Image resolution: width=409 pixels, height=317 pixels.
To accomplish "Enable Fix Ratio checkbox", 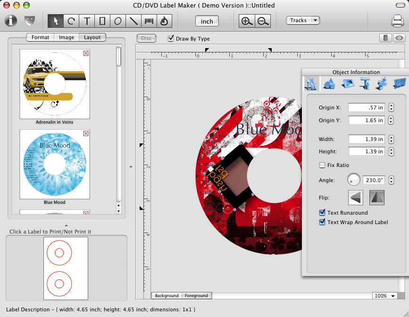I will (322, 165).
